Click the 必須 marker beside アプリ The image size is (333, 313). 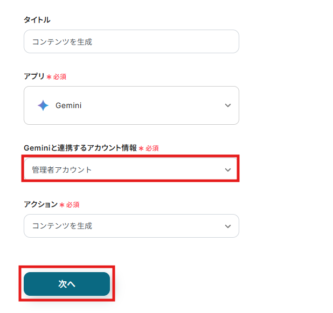pyautogui.click(x=60, y=77)
